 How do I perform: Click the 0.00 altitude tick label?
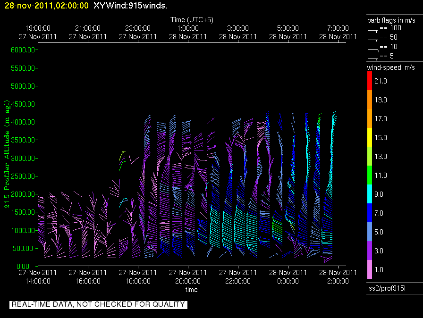(x=23, y=266)
